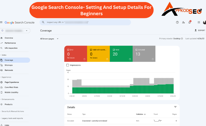Image resolution: width=206 pixels, height=126 pixels.
Task: Collapse the Index section
Action: pyautogui.click(x=3, y=55)
